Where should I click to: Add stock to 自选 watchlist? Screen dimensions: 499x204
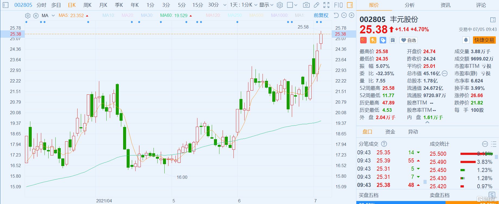click(409, 40)
